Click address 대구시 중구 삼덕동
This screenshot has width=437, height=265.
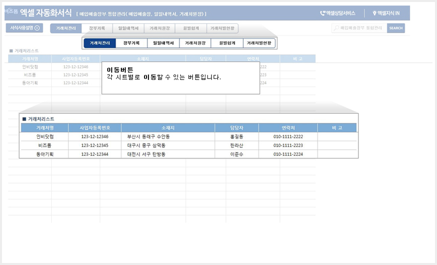point(147,145)
